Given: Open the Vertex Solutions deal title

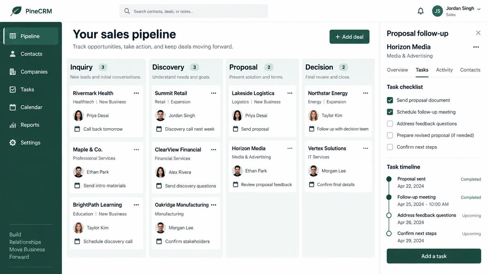Looking at the screenshot, I should click(x=327, y=148).
